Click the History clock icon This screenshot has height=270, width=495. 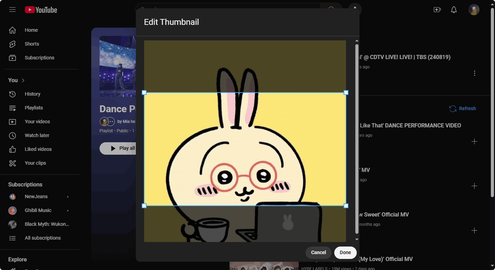[x=12, y=94]
